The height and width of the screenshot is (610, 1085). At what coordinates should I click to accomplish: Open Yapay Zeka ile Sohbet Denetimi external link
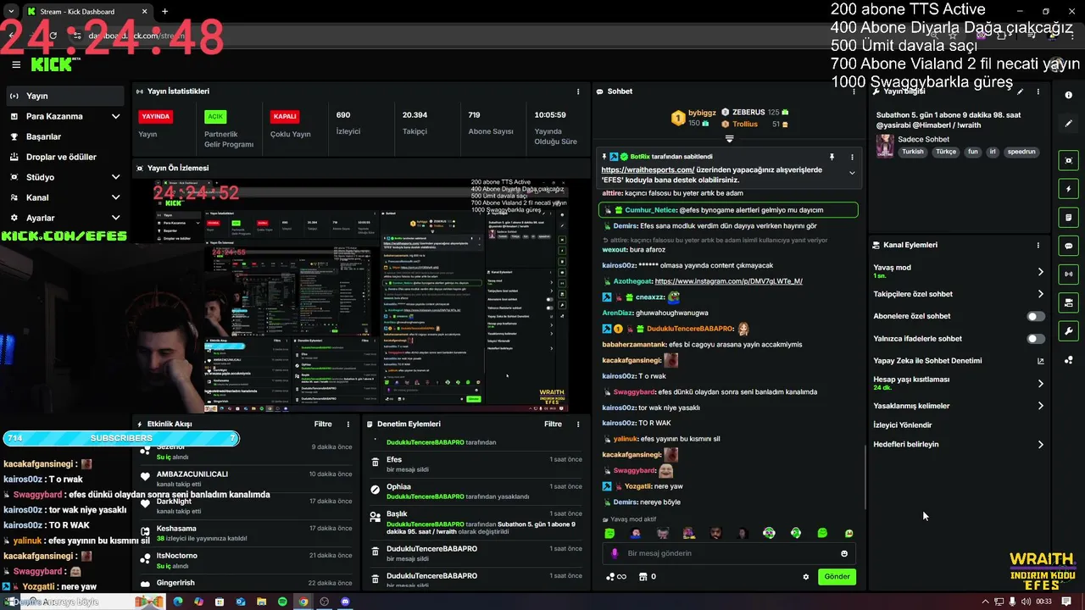(1041, 361)
